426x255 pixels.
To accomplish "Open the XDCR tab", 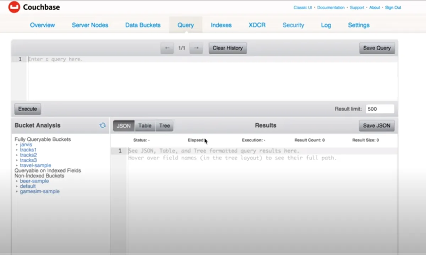I will tap(257, 25).
